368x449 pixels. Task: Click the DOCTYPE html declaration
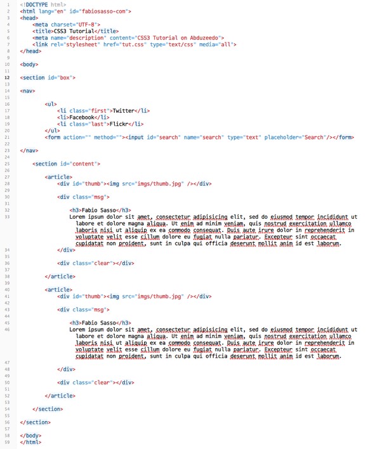43,5
